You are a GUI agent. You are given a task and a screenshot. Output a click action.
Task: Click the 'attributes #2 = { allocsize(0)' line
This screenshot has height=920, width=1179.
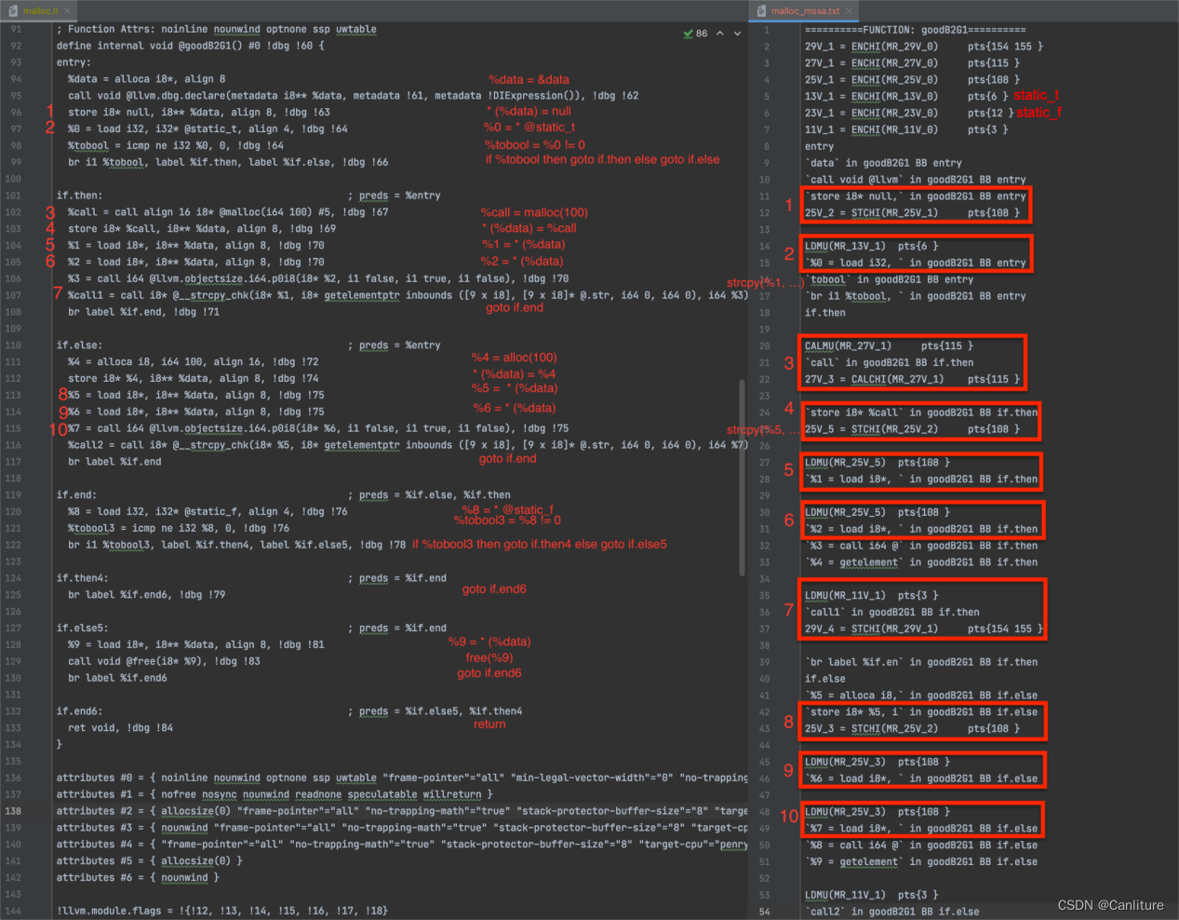402,811
